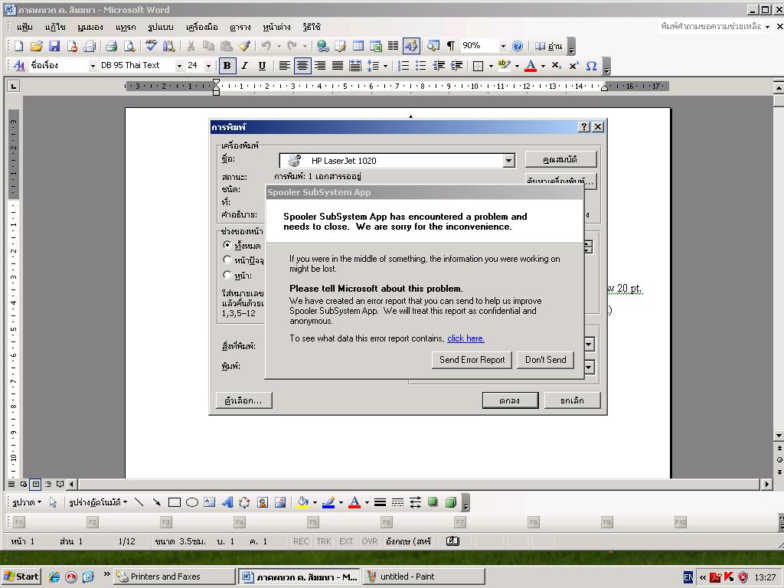Align text right
Viewport: 784px width, 588px height.
coord(320,66)
